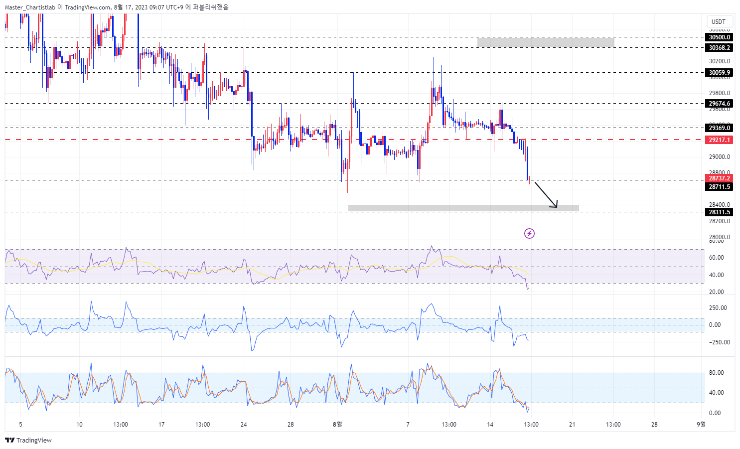Select the 29369.0 price level label
740x449 pixels.
(x=720, y=128)
